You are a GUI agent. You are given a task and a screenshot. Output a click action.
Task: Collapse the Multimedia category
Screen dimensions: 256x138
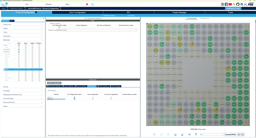click(x=23, y=40)
